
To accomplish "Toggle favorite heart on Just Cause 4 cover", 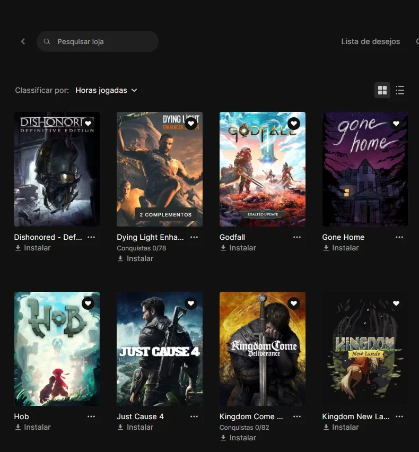I will point(191,303).
